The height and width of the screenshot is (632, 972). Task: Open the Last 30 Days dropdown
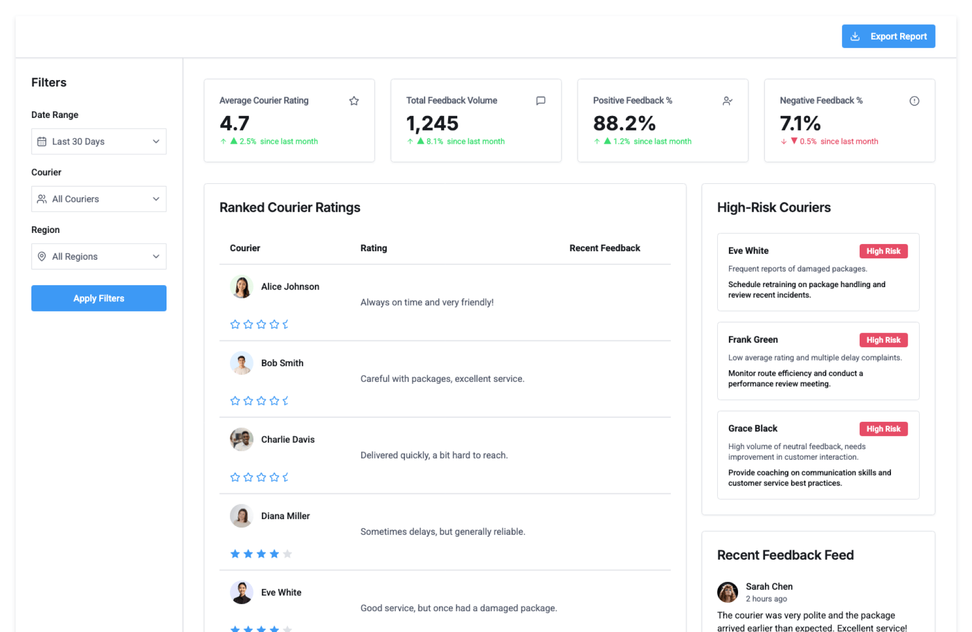[99, 142]
